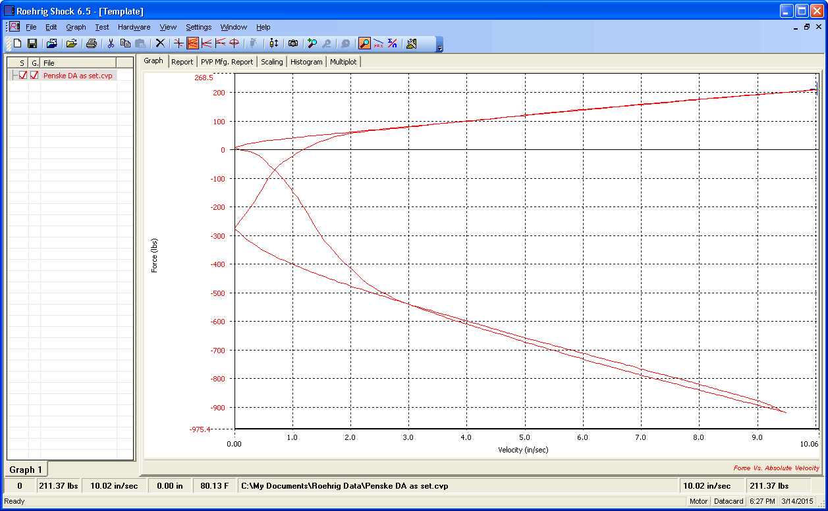The height and width of the screenshot is (511, 828).
Task: Open the Edit menu
Action: point(51,27)
